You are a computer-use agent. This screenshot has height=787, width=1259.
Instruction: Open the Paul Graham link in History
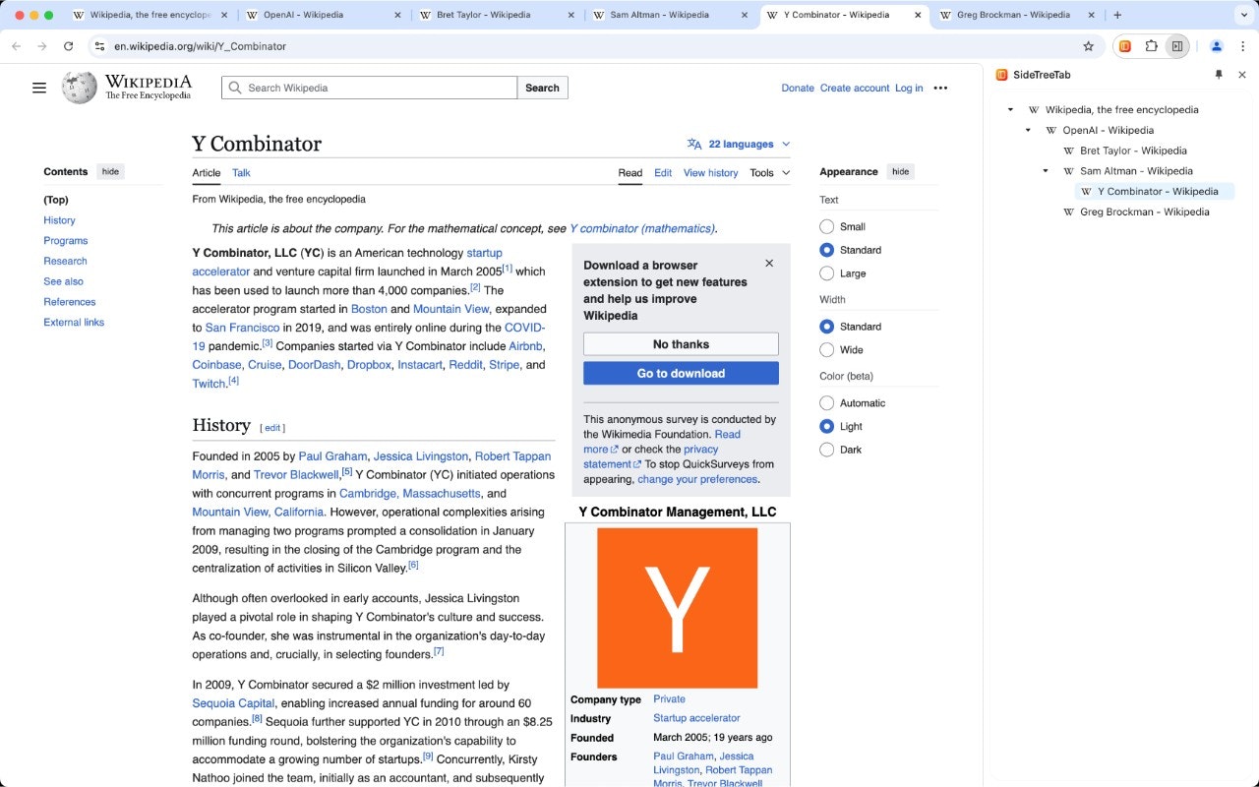(334, 456)
